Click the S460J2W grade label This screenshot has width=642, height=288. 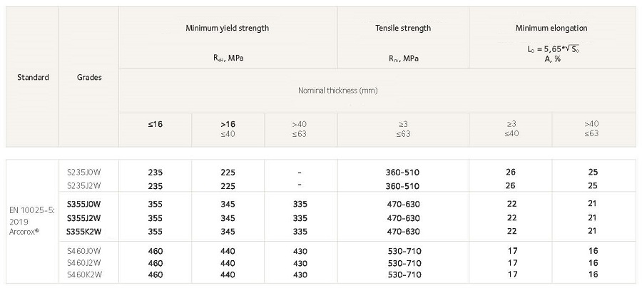coord(84,262)
